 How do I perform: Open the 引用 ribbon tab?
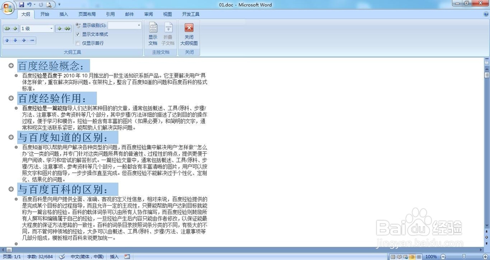click(110, 14)
